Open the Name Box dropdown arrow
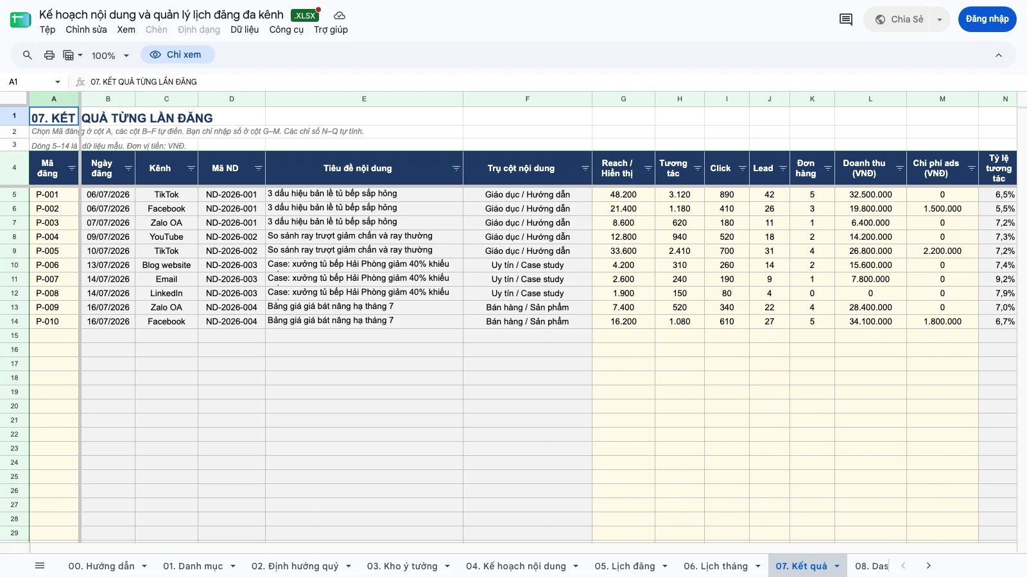Screen dimensions: 1027x577 [x=58, y=82]
